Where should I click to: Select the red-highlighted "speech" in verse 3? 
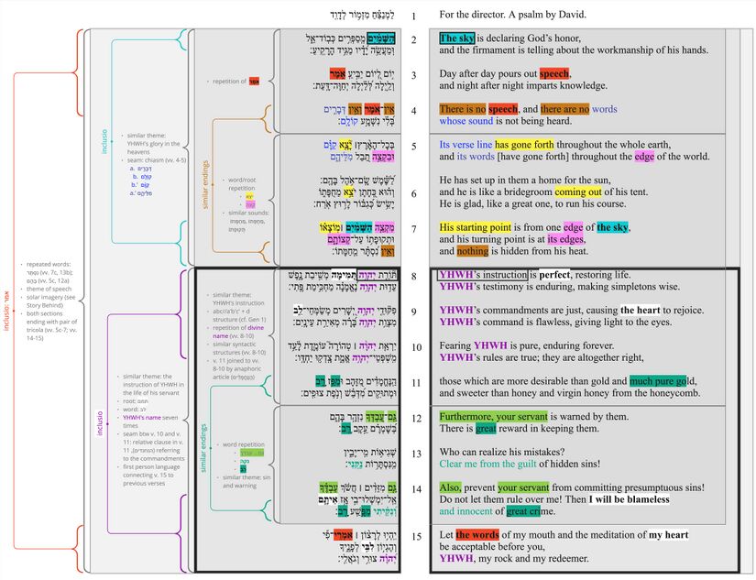[553, 73]
